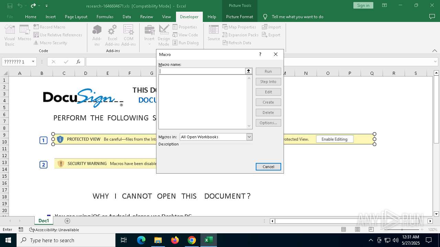
Task: Open Ribbon Display Options
Action: (385, 5)
